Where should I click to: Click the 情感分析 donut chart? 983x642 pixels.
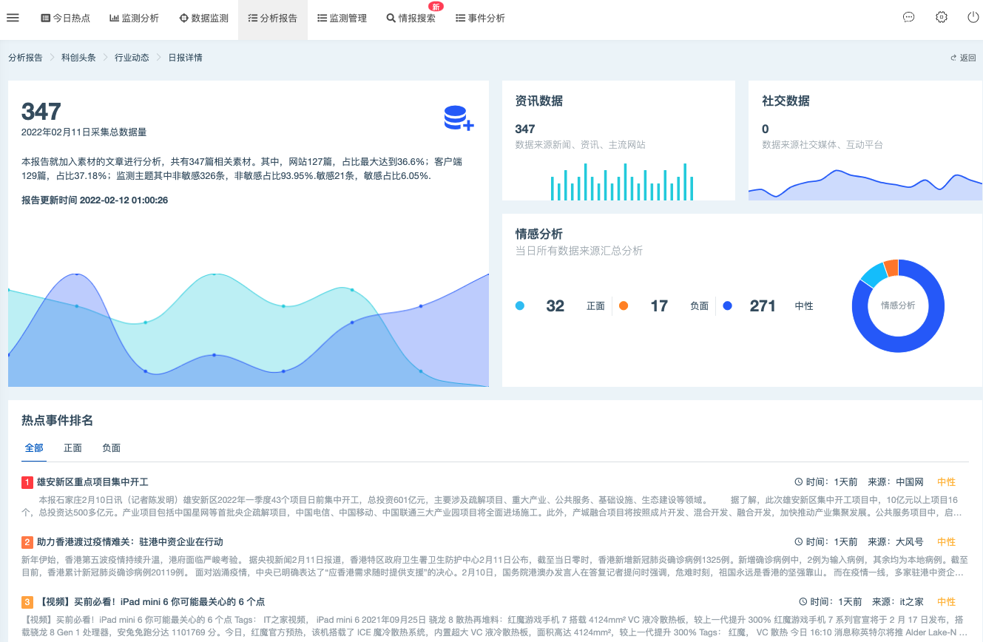pyautogui.click(x=898, y=305)
